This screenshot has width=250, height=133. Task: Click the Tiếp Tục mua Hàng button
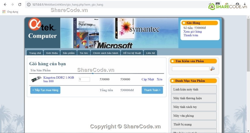(x=45, y=90)
